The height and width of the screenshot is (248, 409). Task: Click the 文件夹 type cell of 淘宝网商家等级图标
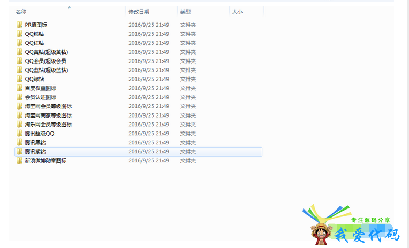pyautogui.click(x=188, y=115)
